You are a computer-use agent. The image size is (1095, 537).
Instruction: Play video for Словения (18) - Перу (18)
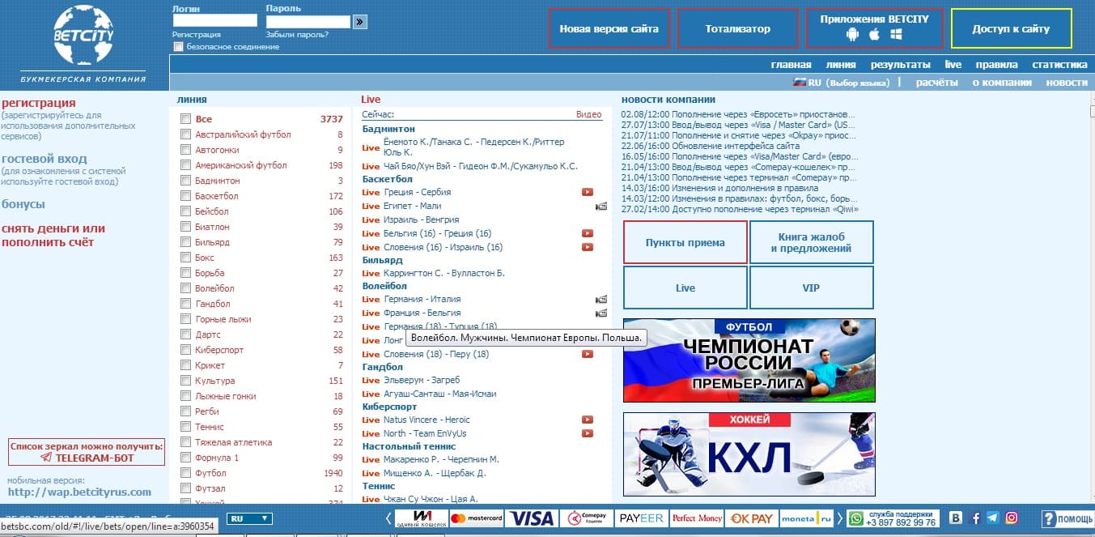(588, 354)
